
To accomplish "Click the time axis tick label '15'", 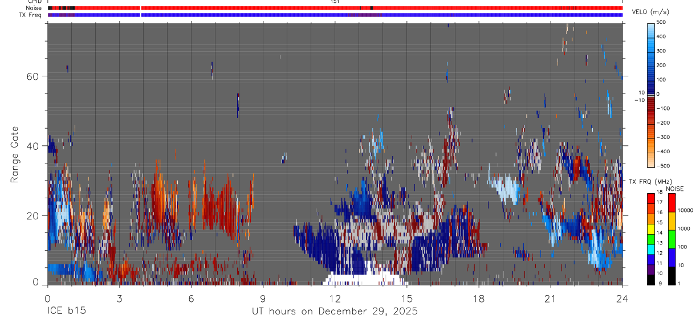I will point(406,299).
